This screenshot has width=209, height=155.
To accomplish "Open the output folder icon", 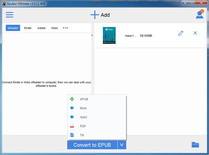I will click(x=195, y=145).
